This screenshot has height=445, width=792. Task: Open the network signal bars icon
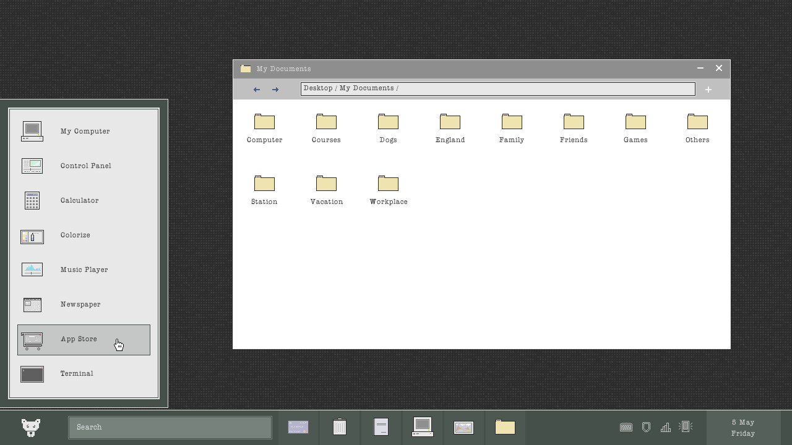[666, 427]
